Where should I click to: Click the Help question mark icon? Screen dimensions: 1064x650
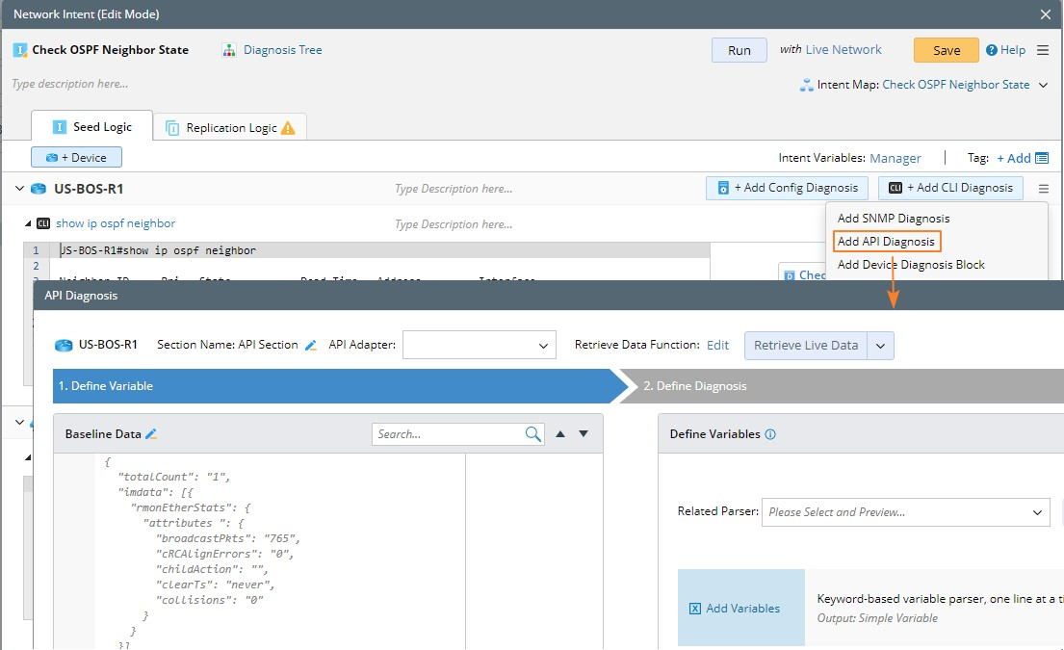pyautogui.click(x=992, y=50)
